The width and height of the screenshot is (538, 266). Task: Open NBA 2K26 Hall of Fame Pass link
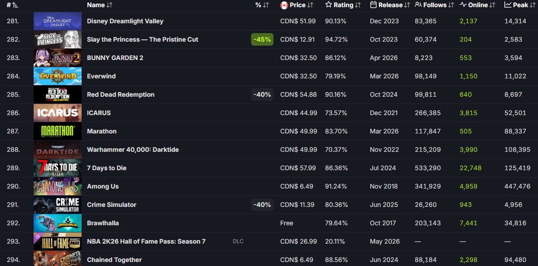coord(146,241)
